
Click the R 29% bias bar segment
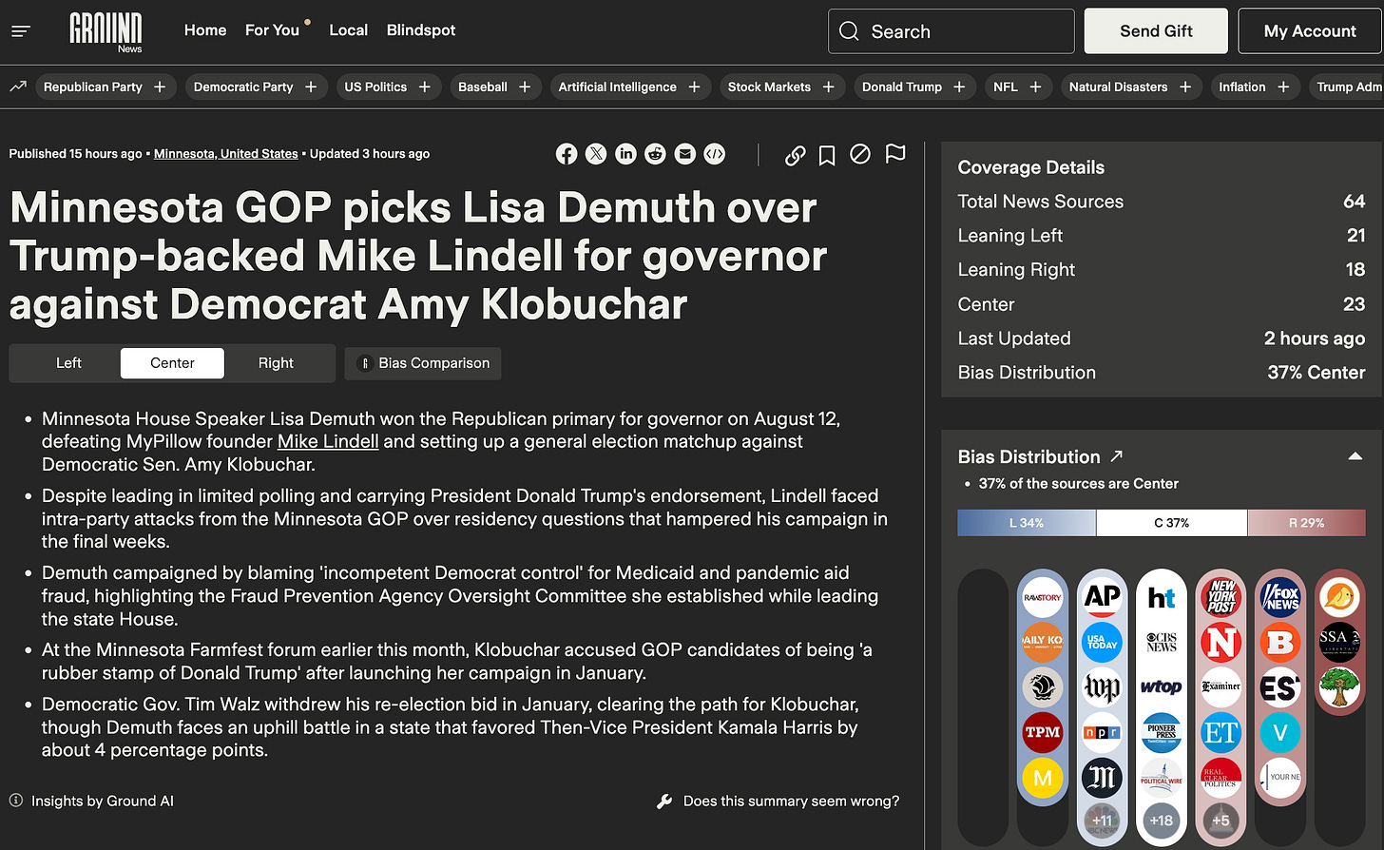pyautogui.click(x=1306, y=523)
